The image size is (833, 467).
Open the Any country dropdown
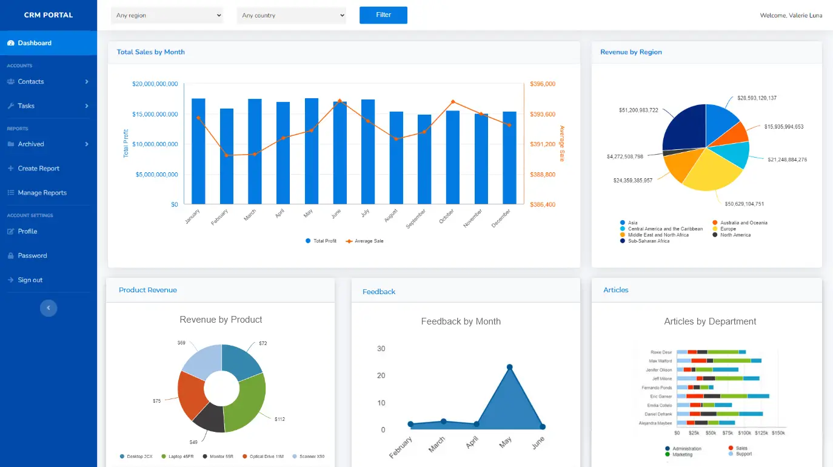click(291, 15)
